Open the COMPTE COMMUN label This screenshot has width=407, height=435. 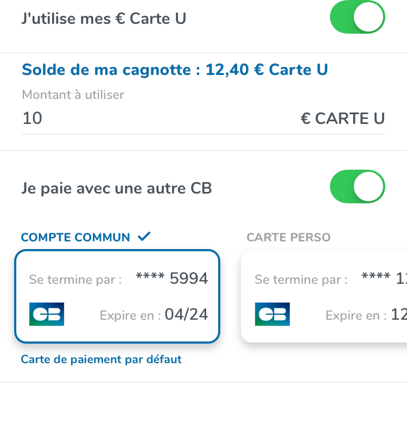pyautogui.click(x=75, y=238)
